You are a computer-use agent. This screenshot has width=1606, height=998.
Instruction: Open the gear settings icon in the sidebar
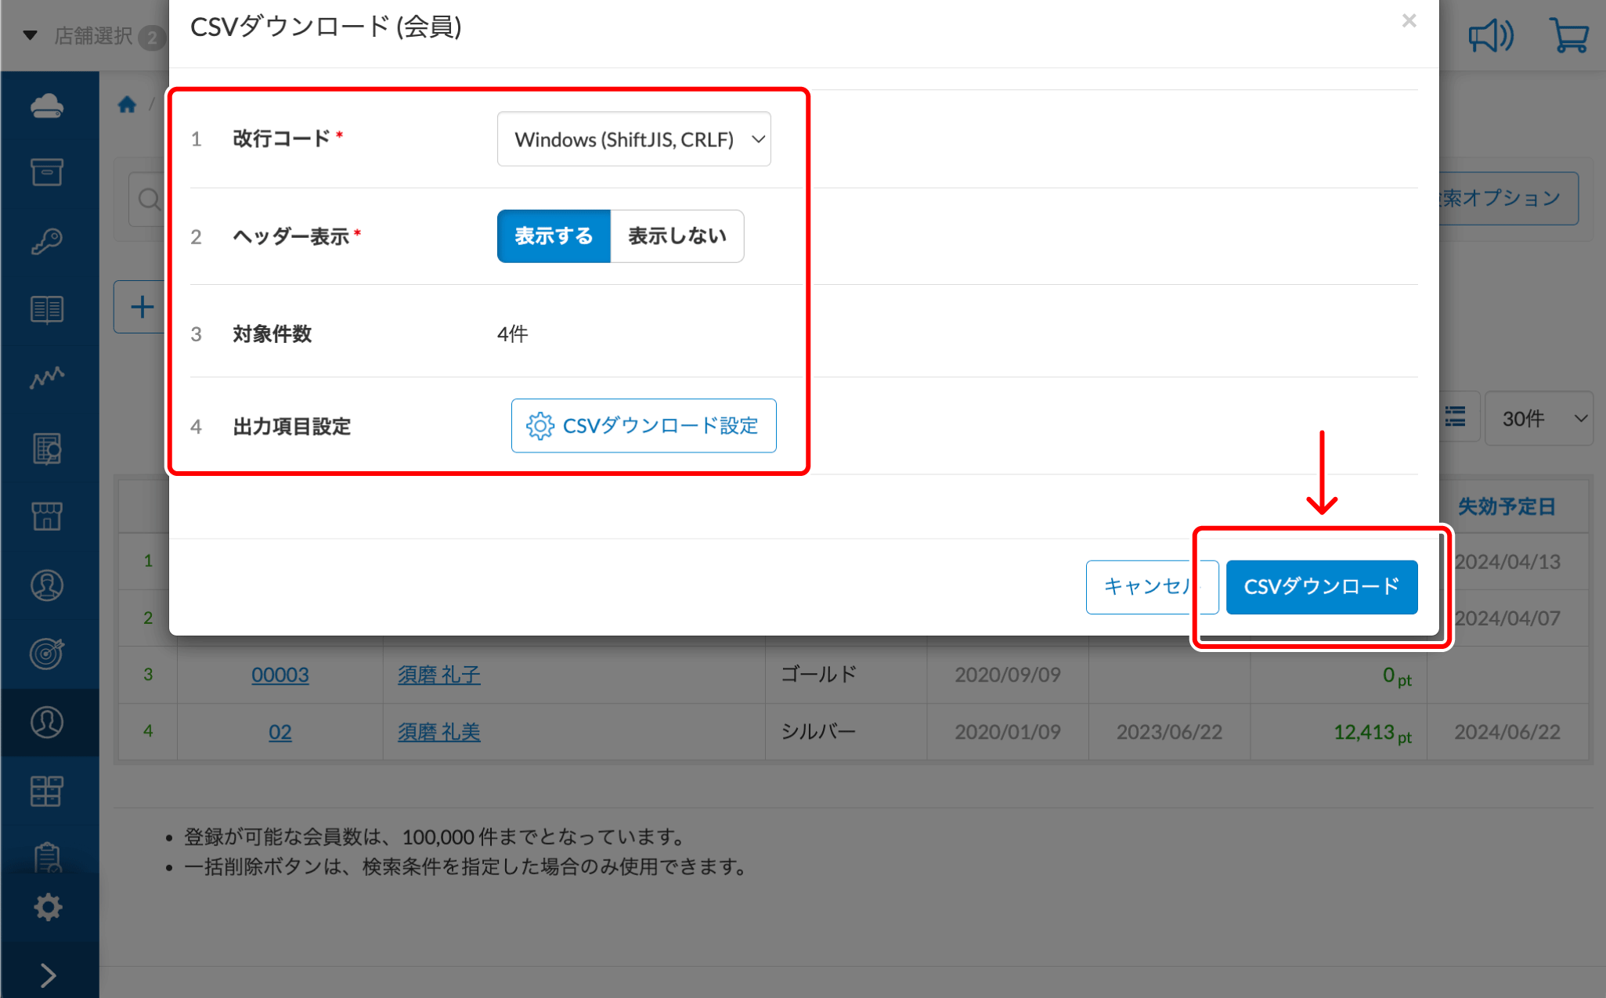[47, 907]
